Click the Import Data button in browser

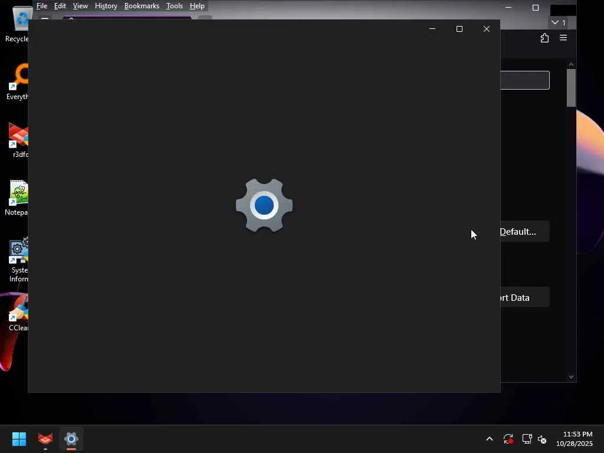pos(524,297)
